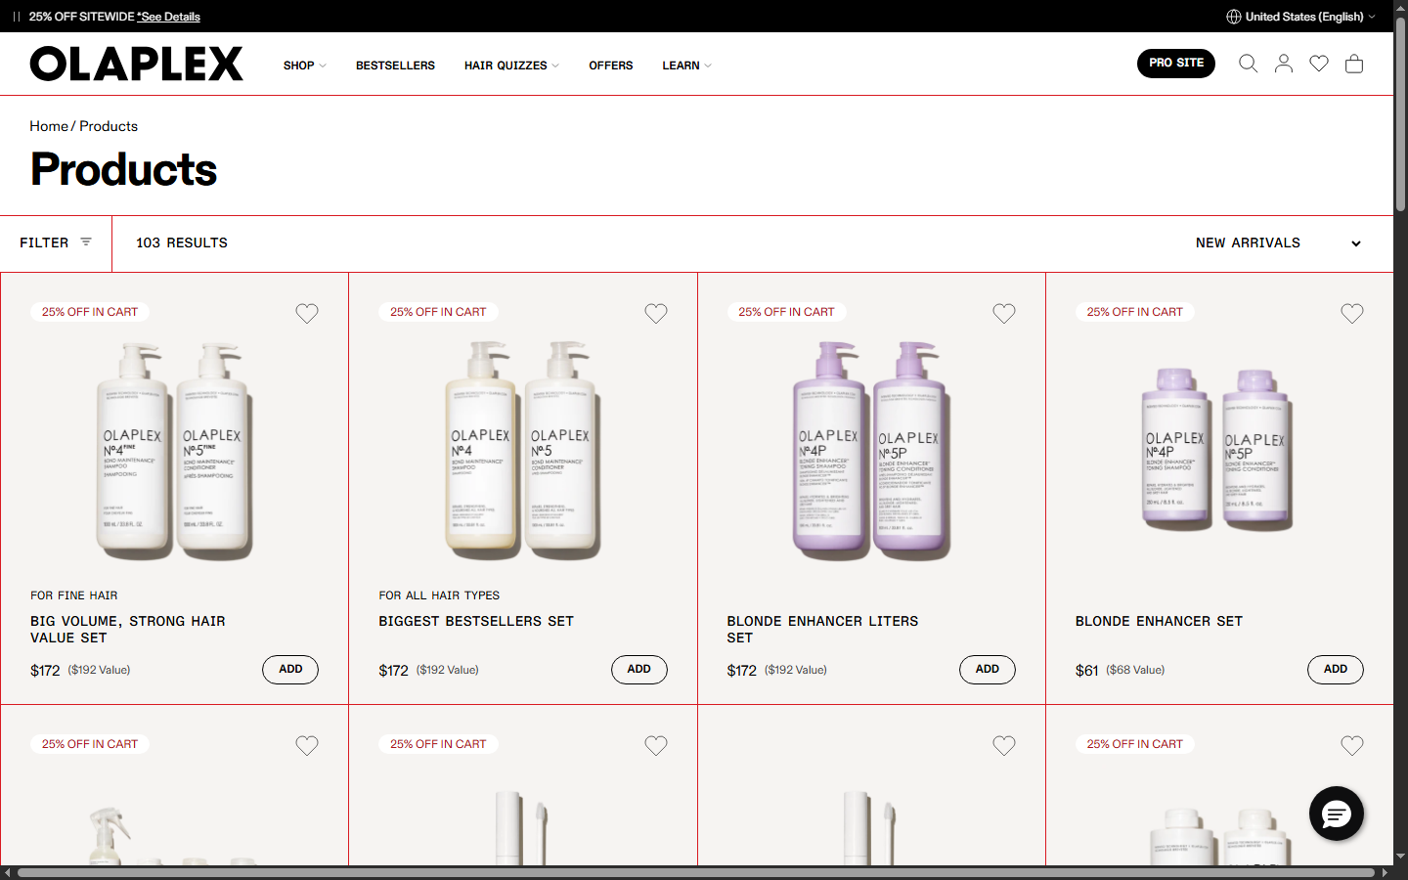This screenshot has height=880, width=1408.
Task: Add Big Volume, Strong Hair Value Set to cart
Action: (290, 670)
